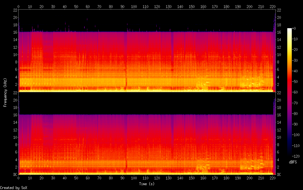The image size is (303, 190).
Task: Click the 220 tick on the top time axis
Action: click(273, 6)
